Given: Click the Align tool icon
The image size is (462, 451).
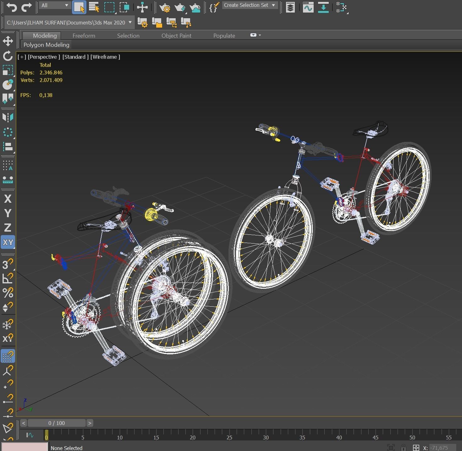Looking at the screenshot, I should pyautogui.click(x=8, y=147).
